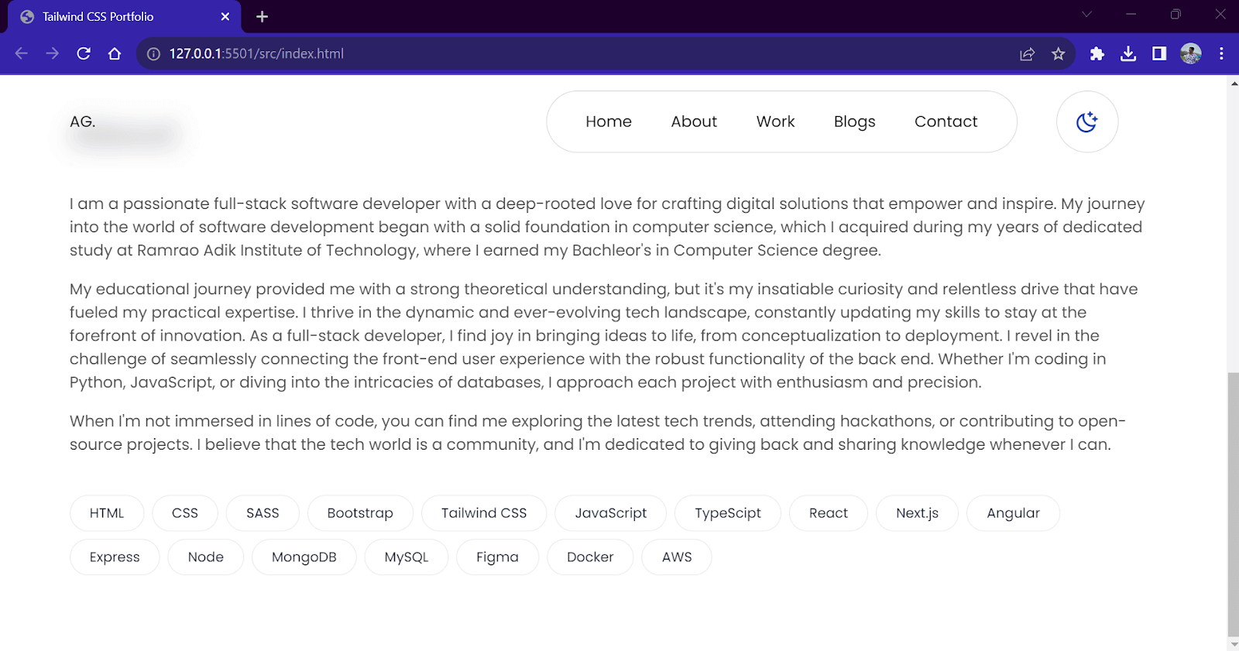Close the Tailwind CSS Portfolio tab
The width and height of the screenshot is (1239, 651).
pyautogui.click(x=225, y=16)
